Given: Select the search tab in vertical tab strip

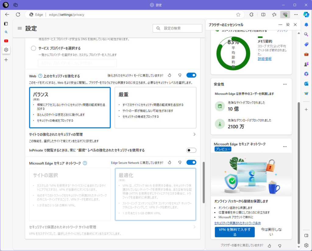Looking at the screenshot, I should pyautogui.click(x=6, y=32).
